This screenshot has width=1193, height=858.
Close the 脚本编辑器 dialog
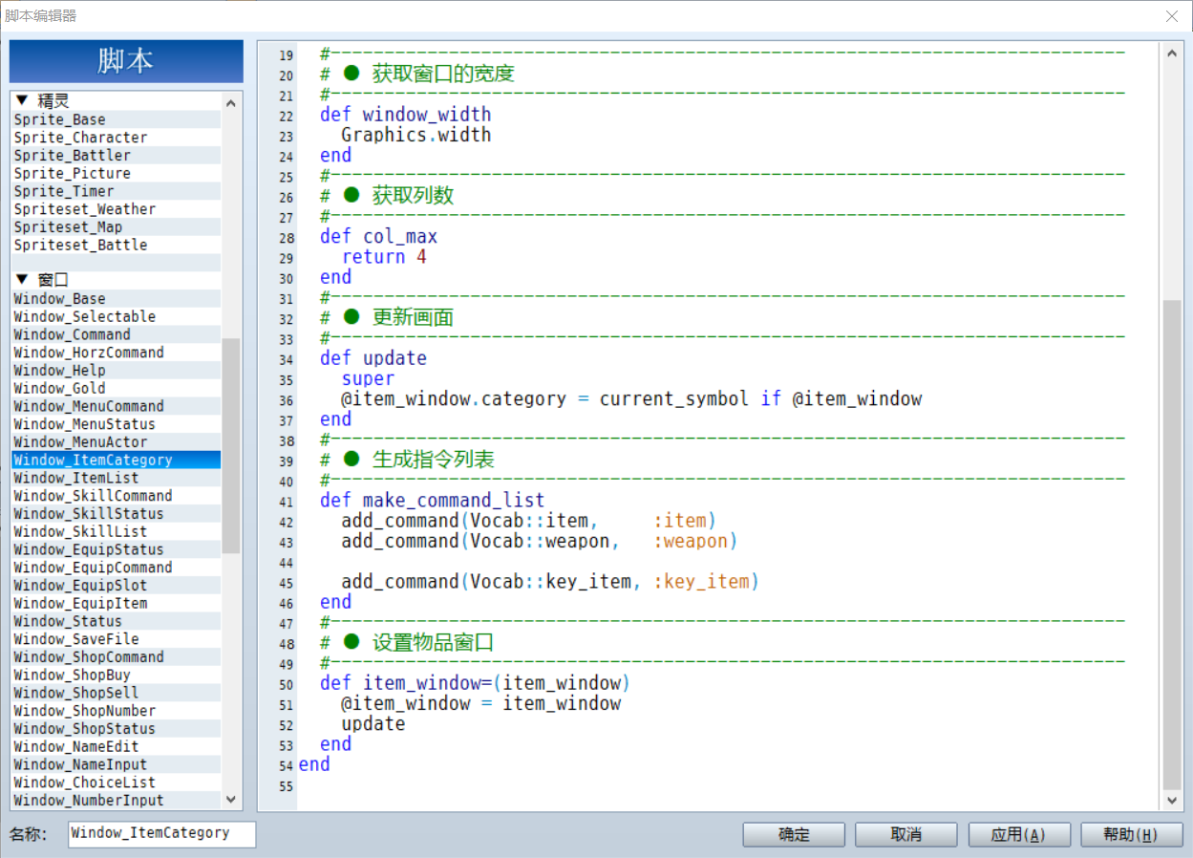pyautogui.click(x=1172, y=15)
